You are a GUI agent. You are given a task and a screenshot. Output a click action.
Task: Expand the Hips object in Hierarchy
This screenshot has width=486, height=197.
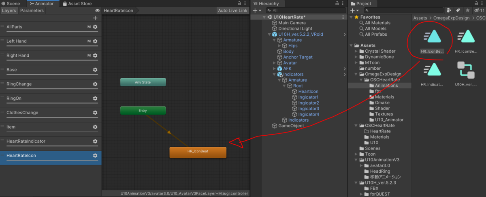[x=279, y=46]
